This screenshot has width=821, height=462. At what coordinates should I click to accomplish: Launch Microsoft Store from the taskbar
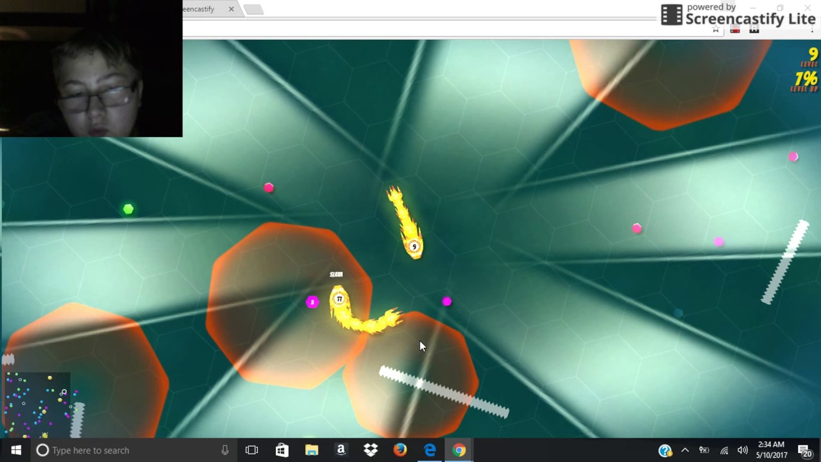point(282,450)
